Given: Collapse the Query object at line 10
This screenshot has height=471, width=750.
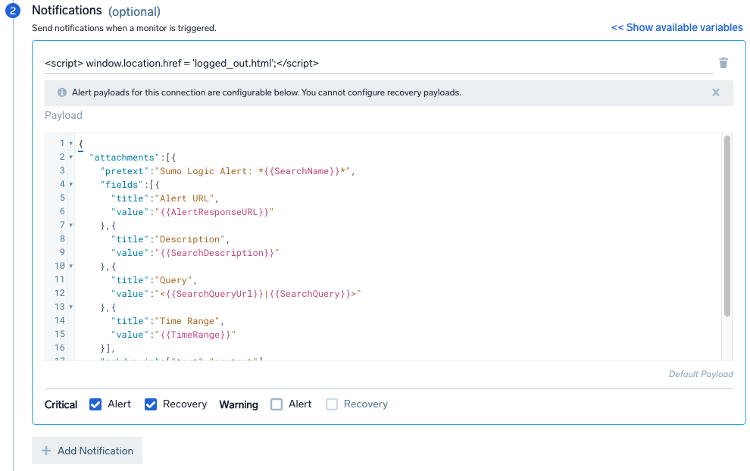Looking at the screenshot, I should pyautogui.click(x=70, y=267).
